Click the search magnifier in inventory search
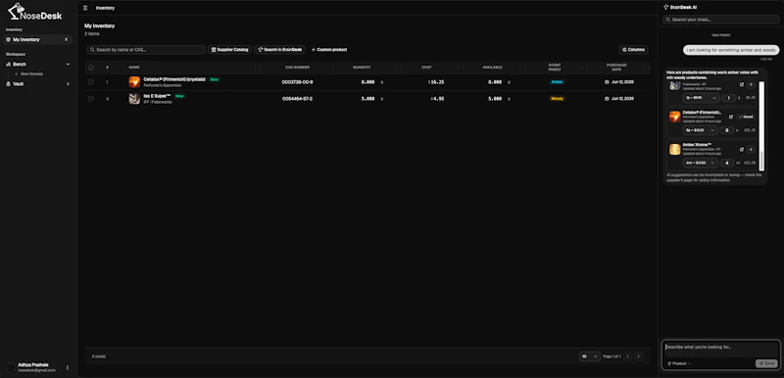This screenshot has width=784, height=378. 92,50
